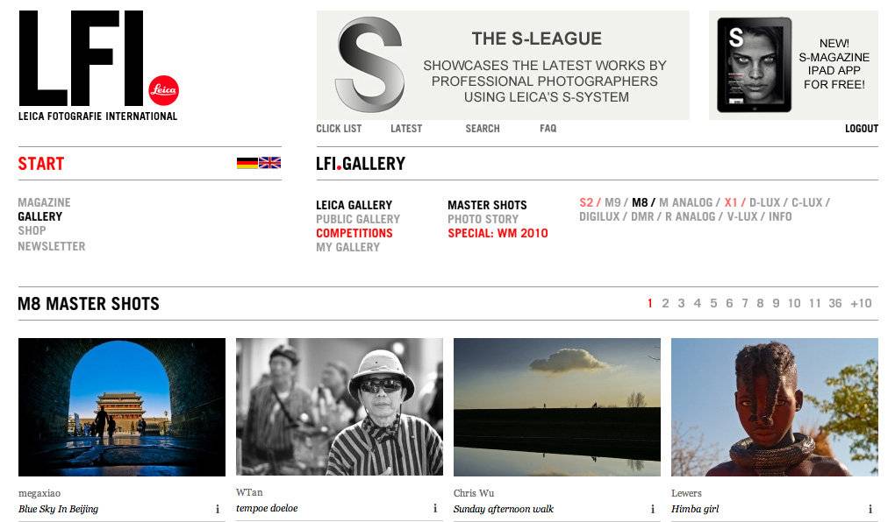
Task: Open the Himba girl photo thumbnail
Action: point(775,407)
